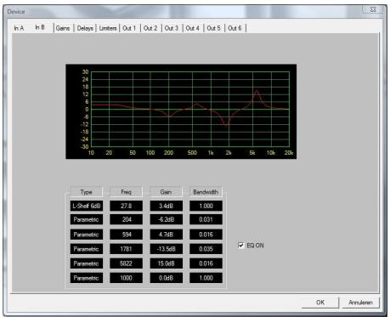Select the Parametric type for the 204 Hz band

click(87, 219)
